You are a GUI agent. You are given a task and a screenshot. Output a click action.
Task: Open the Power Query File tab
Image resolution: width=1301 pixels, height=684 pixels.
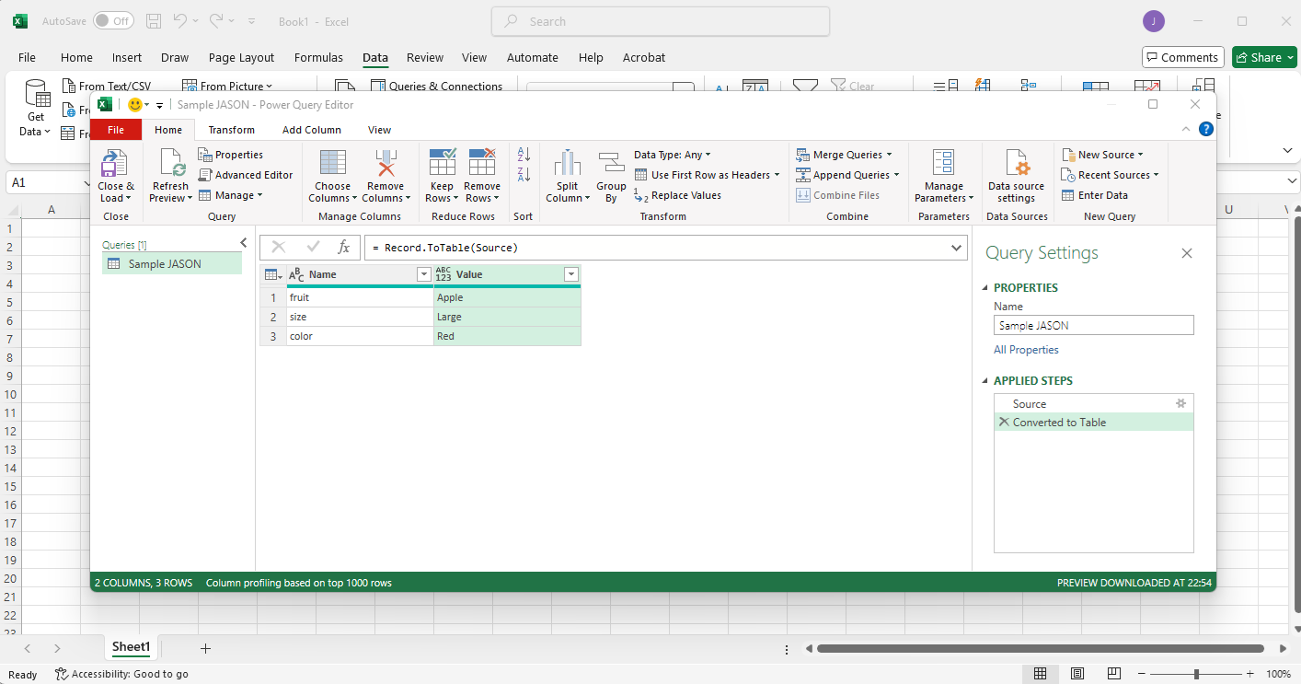pyautogui.click(x=116, y=130)
